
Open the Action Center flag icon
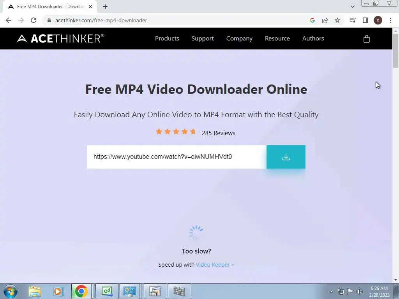tap(350, 292)
